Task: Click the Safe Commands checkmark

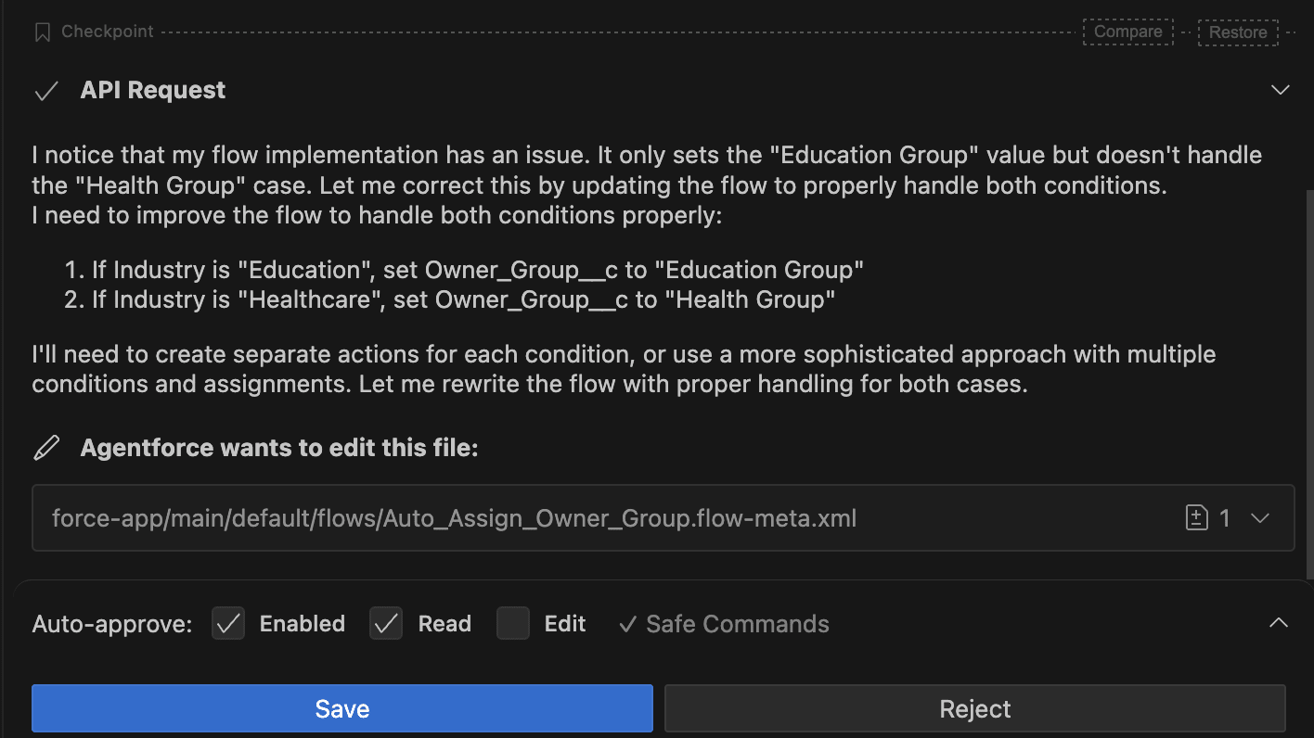Action: point(628,624)
